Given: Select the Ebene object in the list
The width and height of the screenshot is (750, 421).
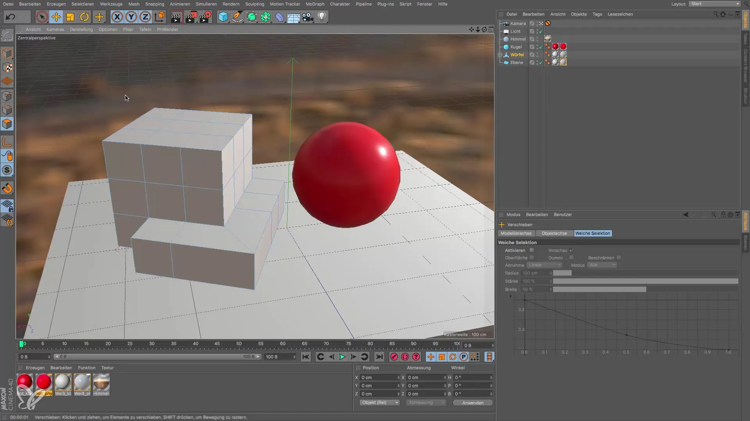Looking at the screenshot, I should click(x=516, y=62).
